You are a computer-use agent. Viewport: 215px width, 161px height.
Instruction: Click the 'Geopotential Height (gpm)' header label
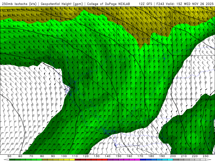pyautogui.click(x=62, y=4)
